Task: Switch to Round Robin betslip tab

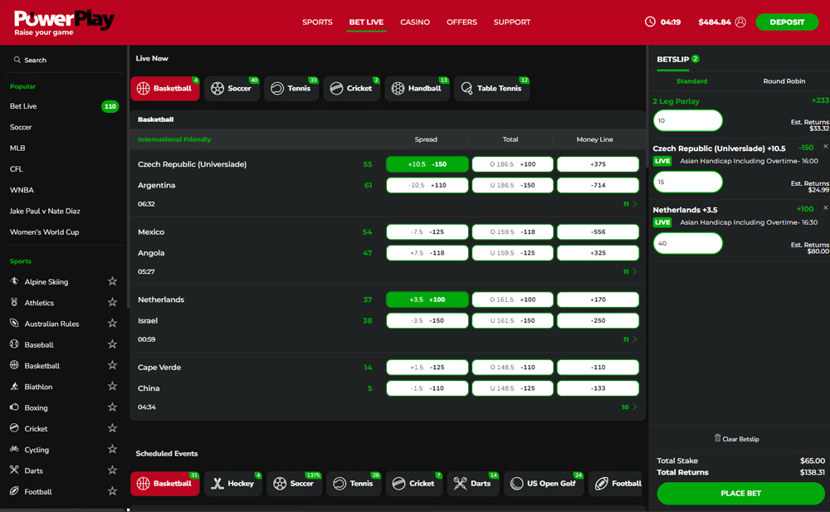Action: point(784,81)
